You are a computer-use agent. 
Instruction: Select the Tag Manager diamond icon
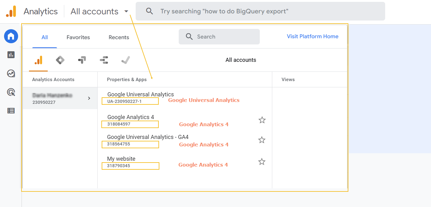pyautogui.click(x=60, y=60)
